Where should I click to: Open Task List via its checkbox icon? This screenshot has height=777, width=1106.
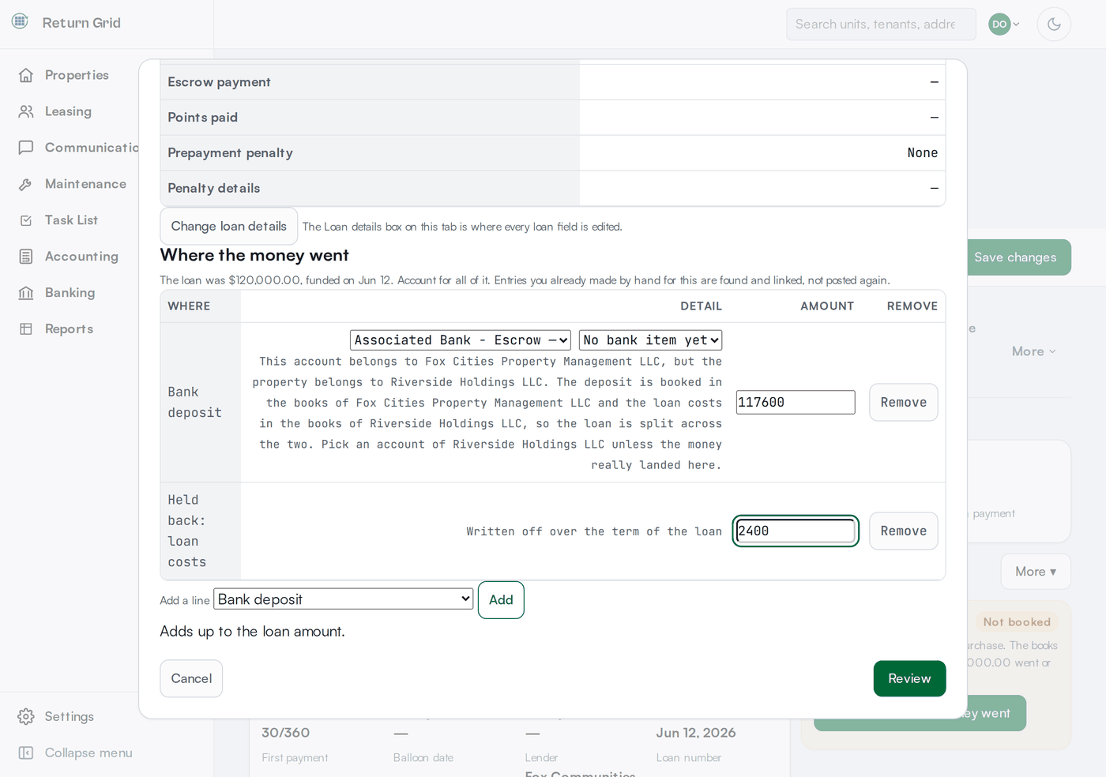point(26,220)
